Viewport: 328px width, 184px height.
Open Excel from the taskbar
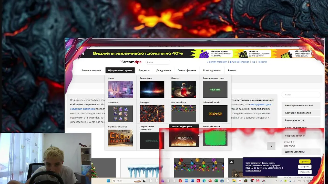click(x=216, y=181)
